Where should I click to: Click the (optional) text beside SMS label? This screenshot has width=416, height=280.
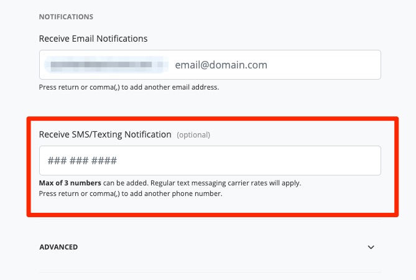(x=193, y=134)
